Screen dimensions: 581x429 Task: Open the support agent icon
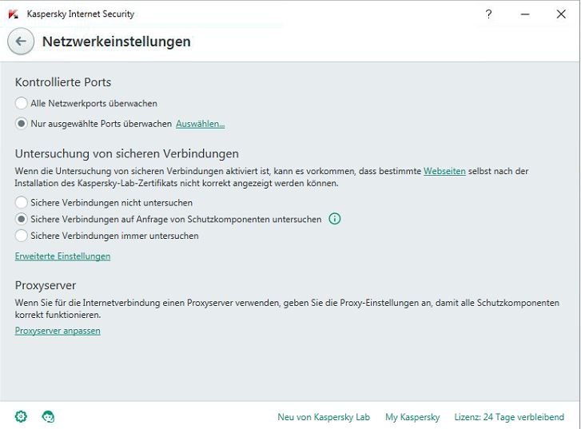point(48,416)
